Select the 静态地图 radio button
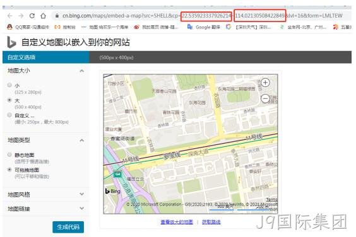Screen dimensions: 356x237 coord(9,154)
